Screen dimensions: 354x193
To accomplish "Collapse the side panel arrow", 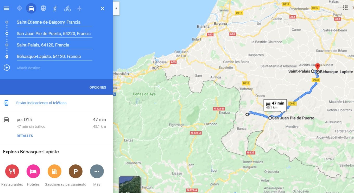I will click(x=116, y=9).
